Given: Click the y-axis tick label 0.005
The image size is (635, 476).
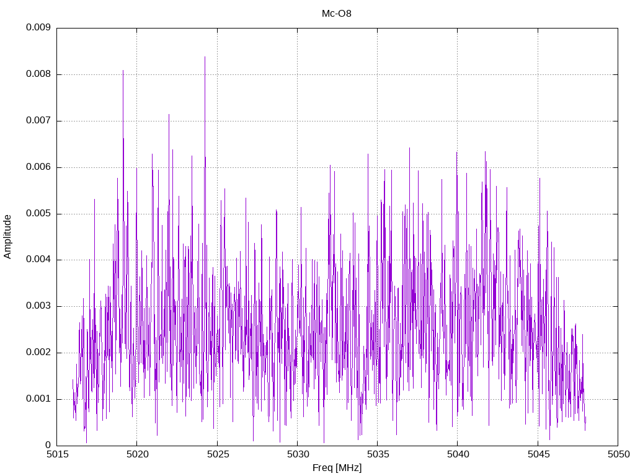Looking at the screenshot, I should (x=38, y=213).
